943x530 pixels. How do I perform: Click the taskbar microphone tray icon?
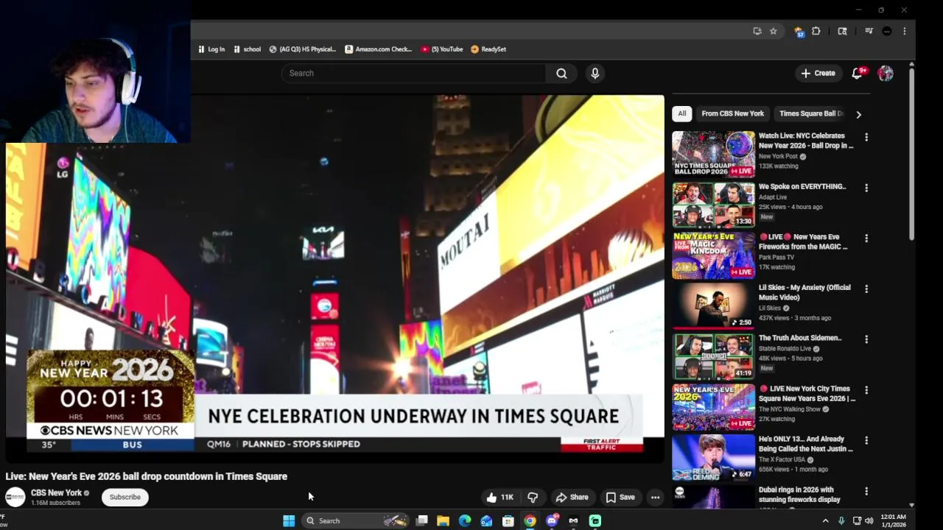[x=841, y=520]
